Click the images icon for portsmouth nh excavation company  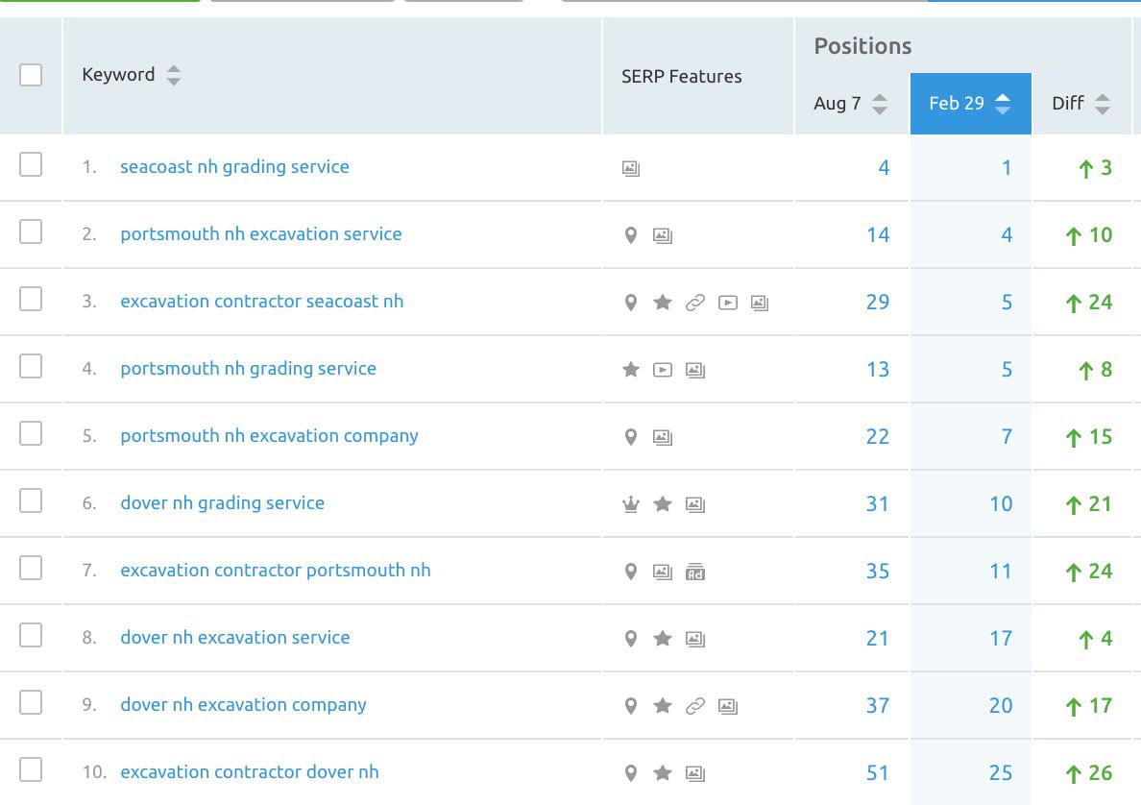click(662, 437)
